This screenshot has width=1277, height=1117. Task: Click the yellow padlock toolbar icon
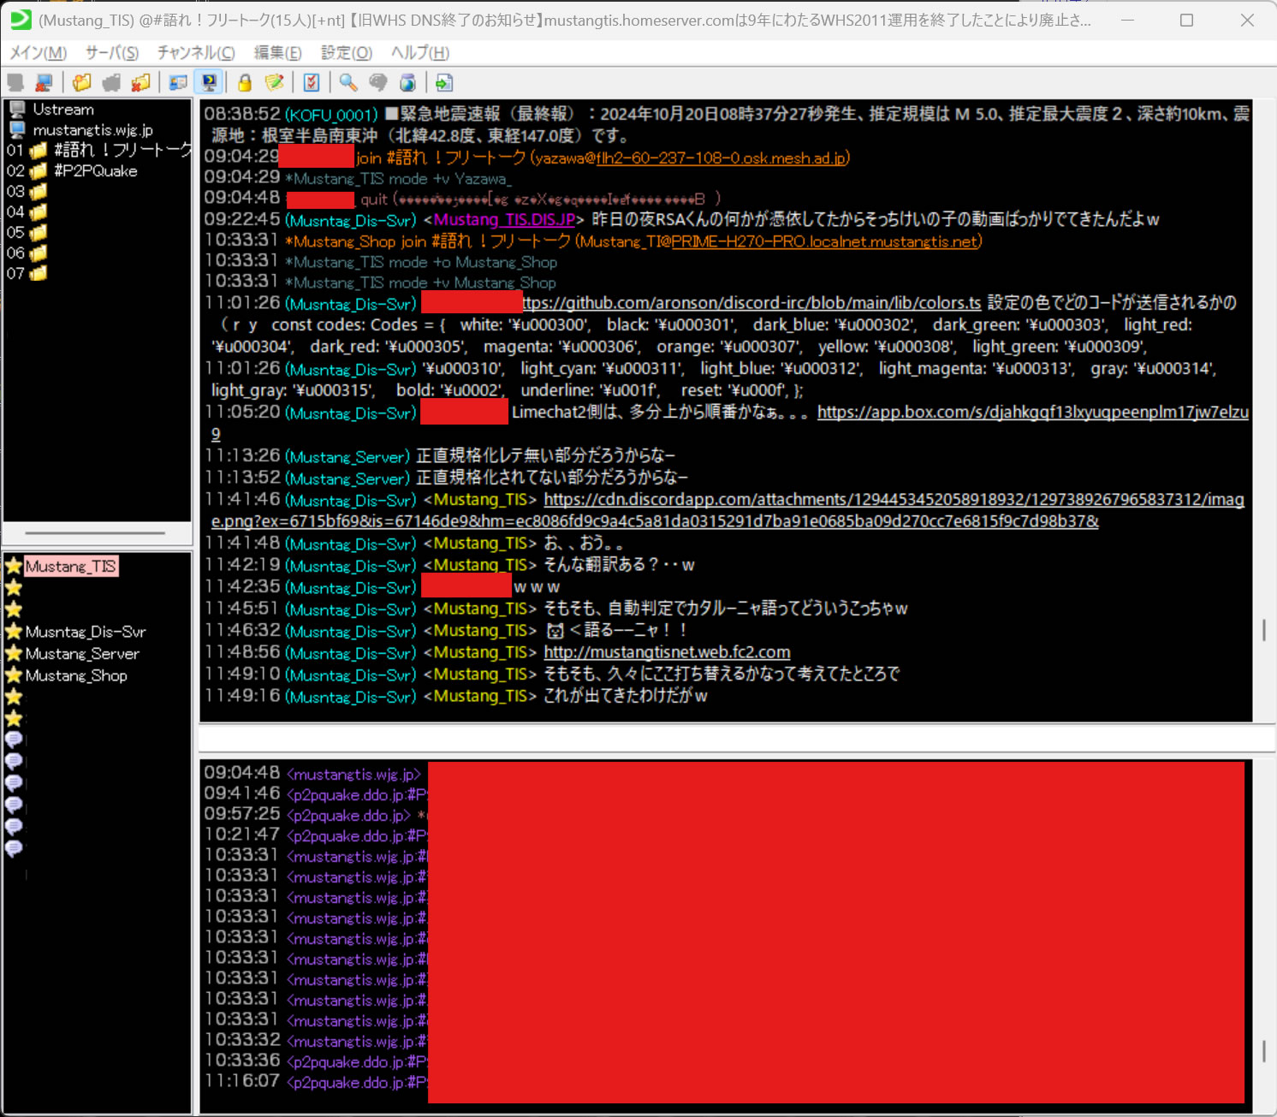(x=245, y=82)
